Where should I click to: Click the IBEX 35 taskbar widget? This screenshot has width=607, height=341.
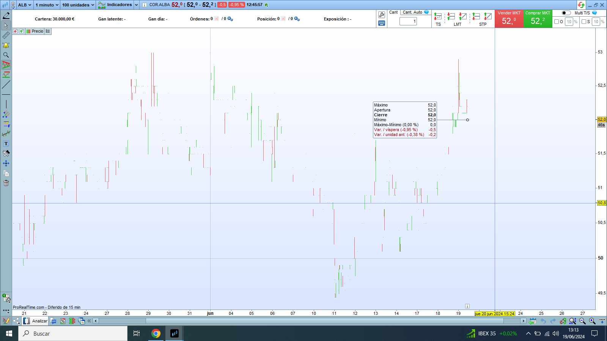click(492, 333)
